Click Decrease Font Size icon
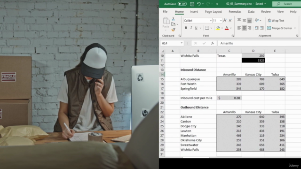 [x=230, y=20]
